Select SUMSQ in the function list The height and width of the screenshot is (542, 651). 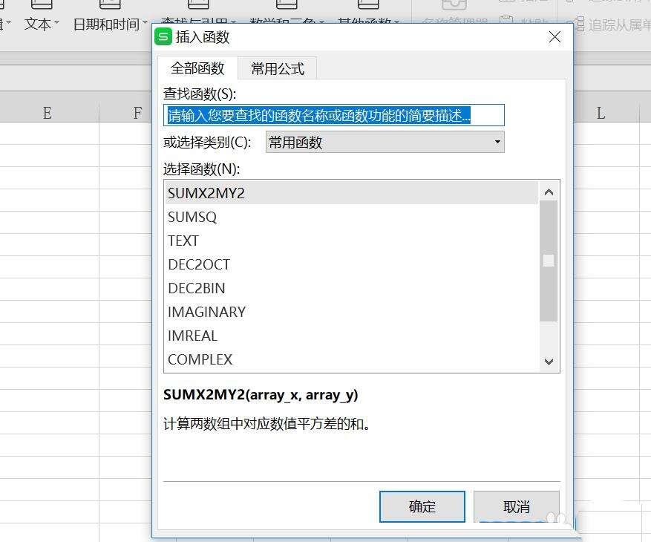click(351, 217)
